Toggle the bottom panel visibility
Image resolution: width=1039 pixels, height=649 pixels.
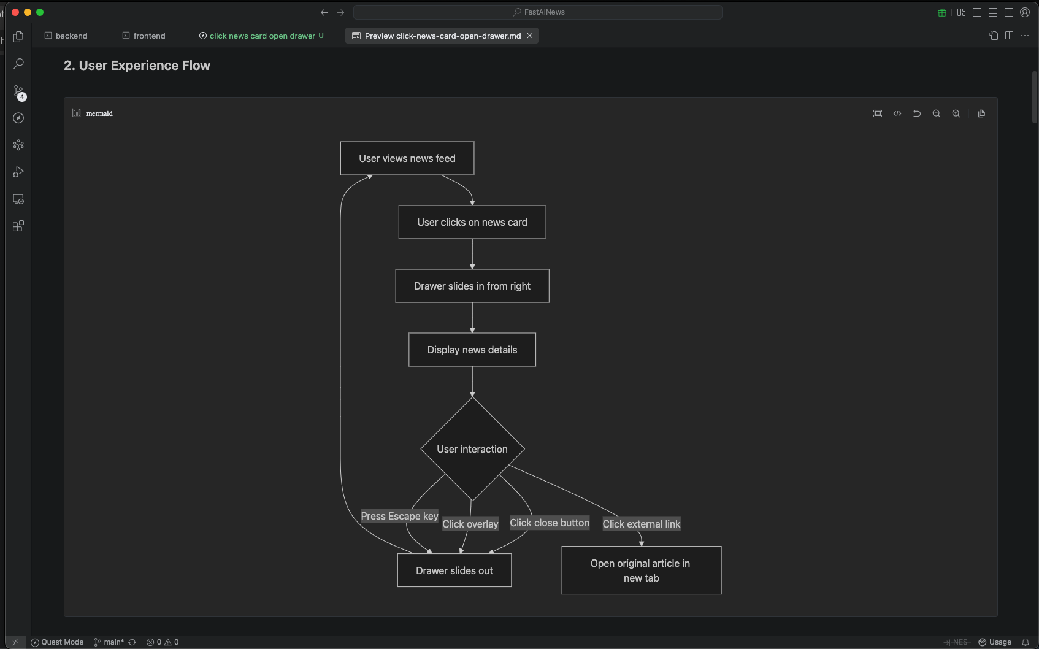pos(993,12)
